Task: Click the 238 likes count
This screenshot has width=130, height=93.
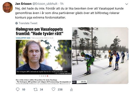Action: 60,89
